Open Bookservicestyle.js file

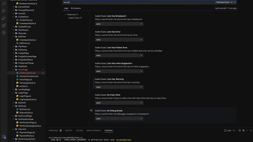pyautogui.click(x=28, y=4)
